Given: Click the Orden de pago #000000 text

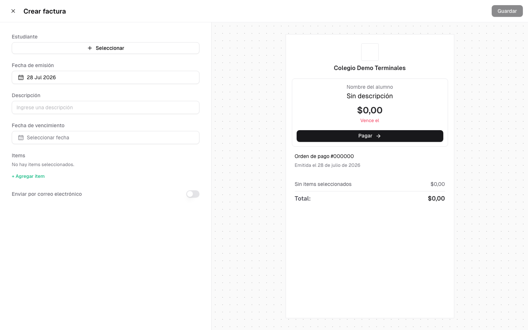Looking at the screenshot, I should [x=324, y=156].
